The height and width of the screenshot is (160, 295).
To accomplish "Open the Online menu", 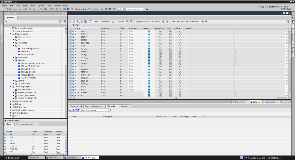I will point(33,6).
